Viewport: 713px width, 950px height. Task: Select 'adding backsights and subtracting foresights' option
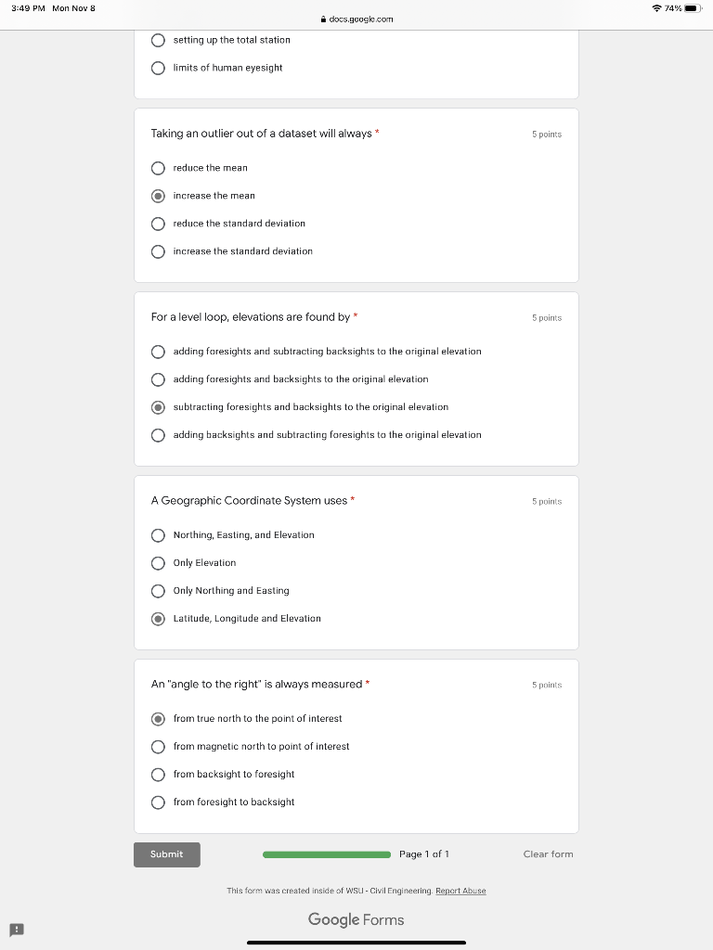tap(158, 435)
